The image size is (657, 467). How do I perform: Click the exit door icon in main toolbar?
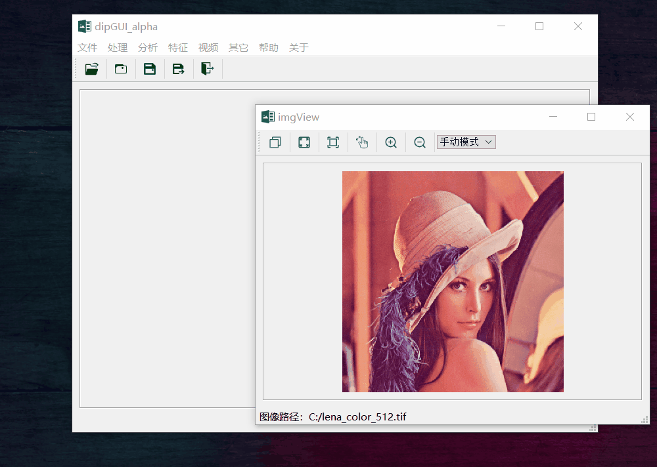[208, 69]
